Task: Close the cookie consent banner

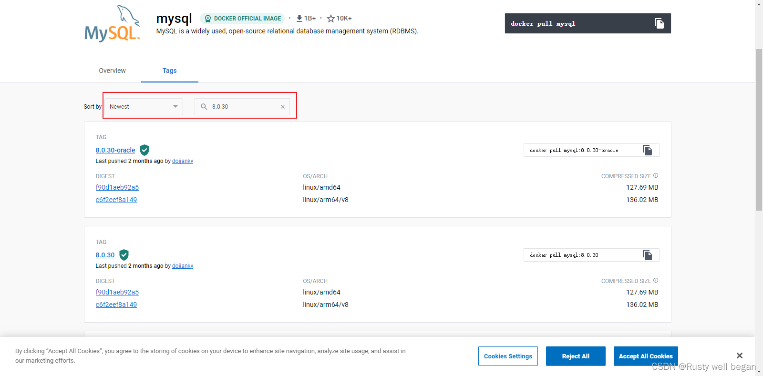Action: tap(739, 356)
